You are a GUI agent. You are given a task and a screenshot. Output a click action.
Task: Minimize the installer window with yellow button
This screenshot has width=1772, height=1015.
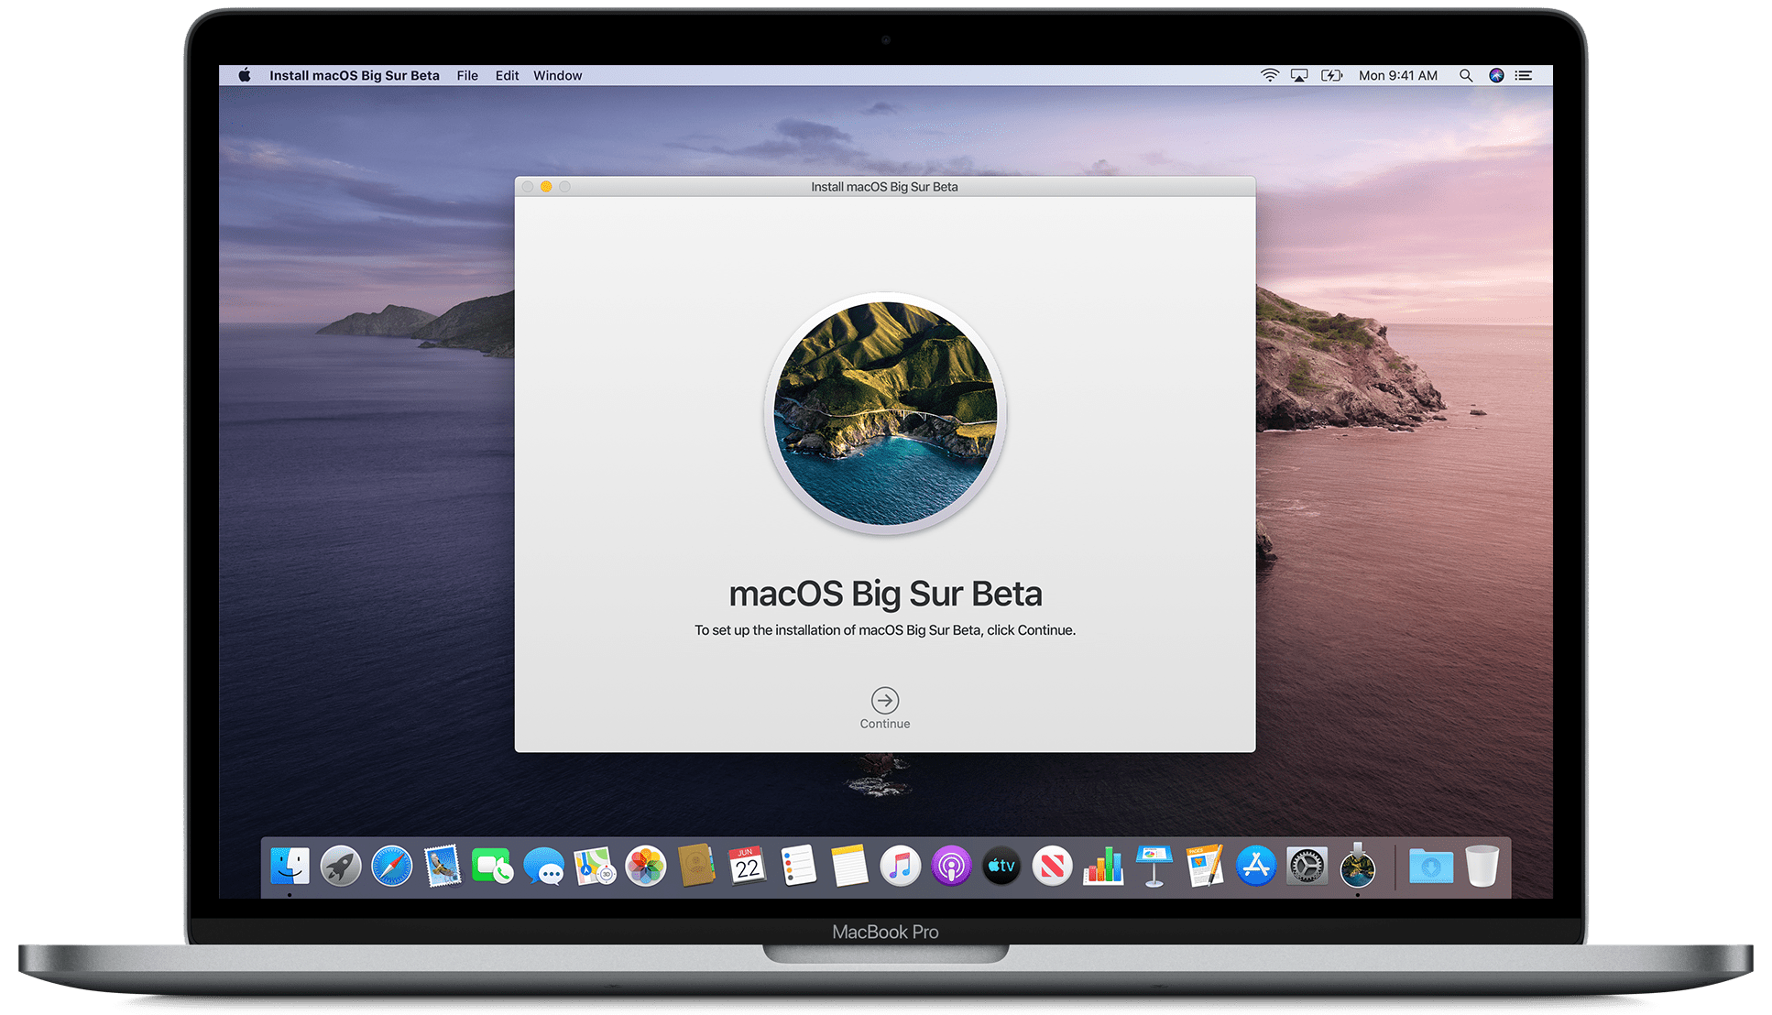[546, 187]
